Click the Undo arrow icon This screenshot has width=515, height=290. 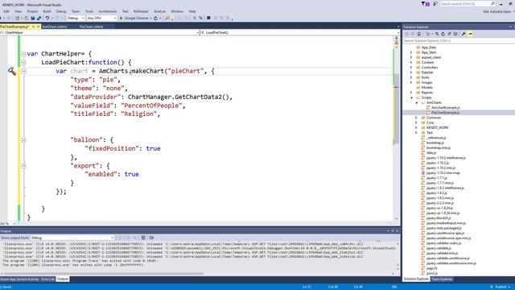point(47,18)
